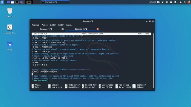
Task: Click the Colar txt shortcut label
Action: point(90,87)
